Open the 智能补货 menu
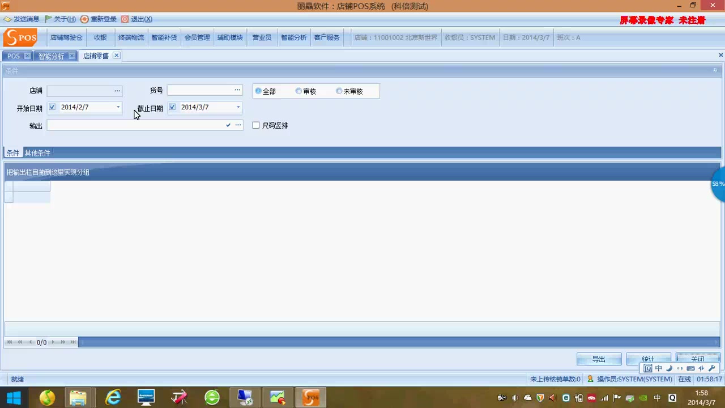This screenshot has width=725, height=408. pyautogui.click(x=164, y=37)
